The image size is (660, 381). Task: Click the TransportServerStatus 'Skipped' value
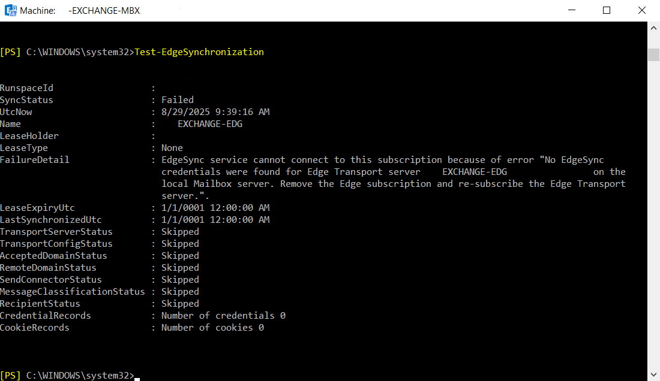click(180, 232)
